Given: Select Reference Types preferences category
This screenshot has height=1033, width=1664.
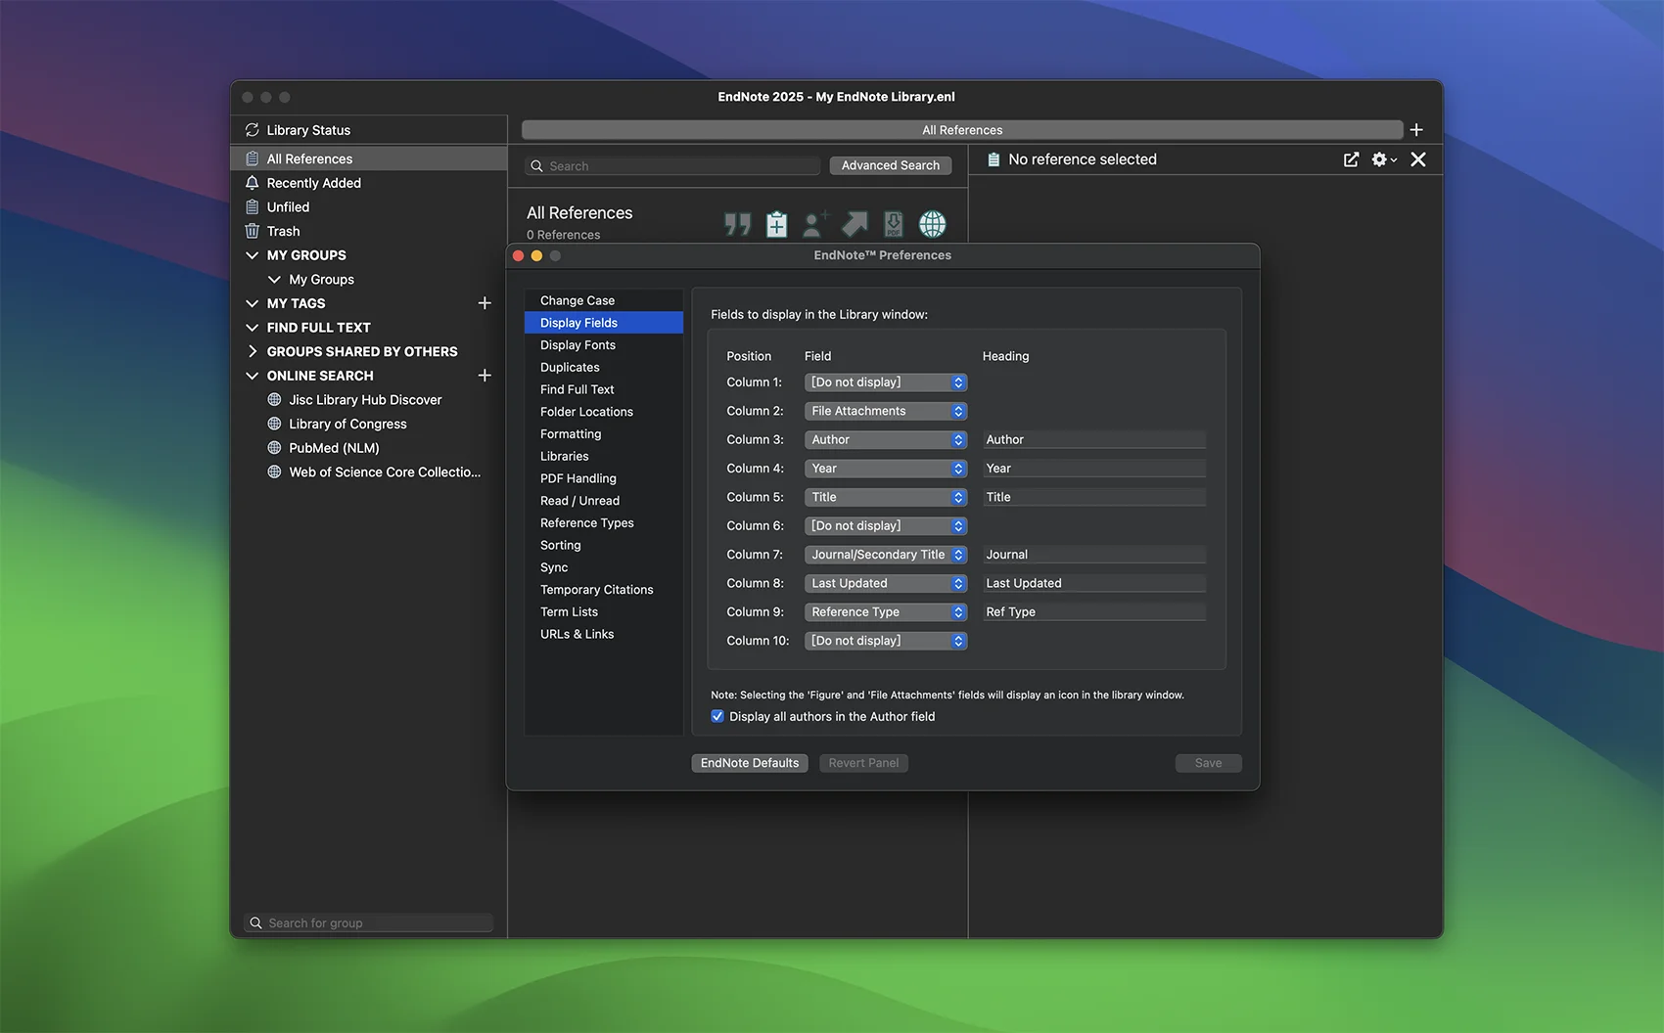Looking at the screenshot, I should [x=604, y=523].
